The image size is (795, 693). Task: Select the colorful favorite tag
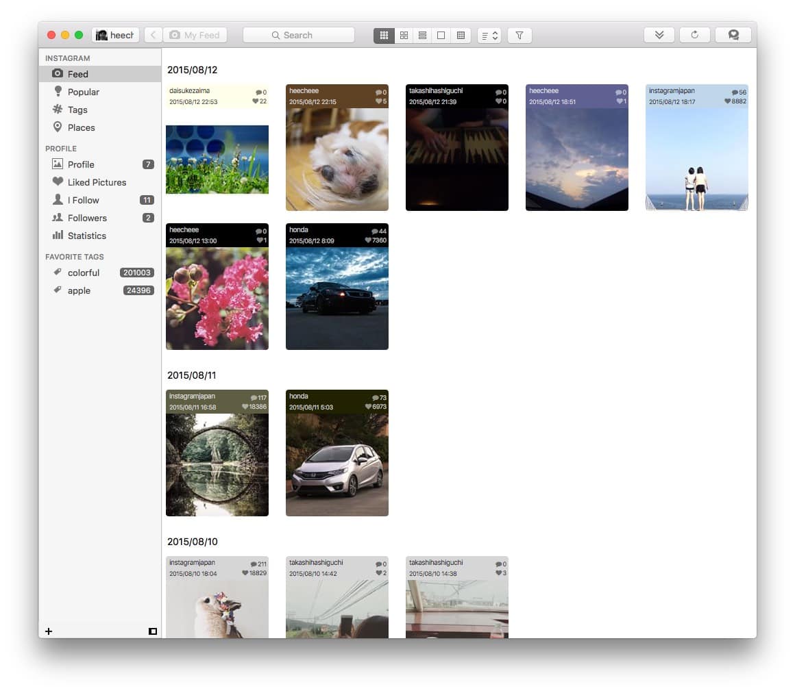[x=84, y=273]
